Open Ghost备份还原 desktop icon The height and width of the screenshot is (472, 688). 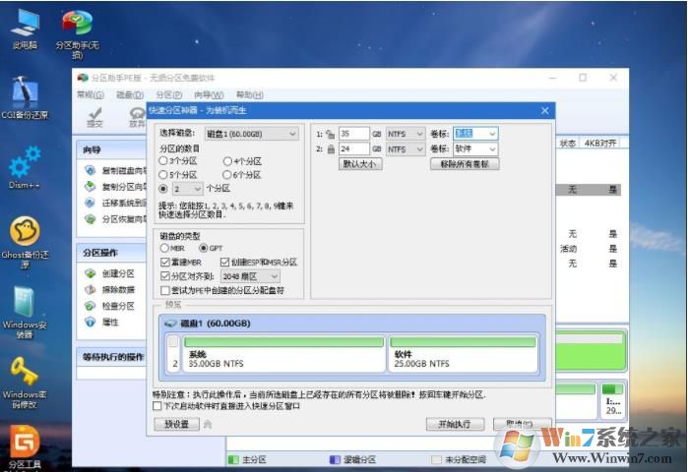click(x=25, y=234)
